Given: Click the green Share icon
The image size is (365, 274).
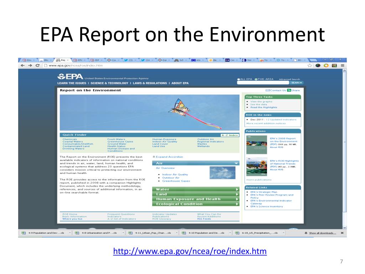Looking at the screenshot, I should pyautogui.click(x=289, y=90).
